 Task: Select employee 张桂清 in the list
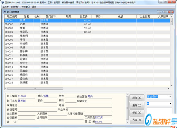coord(87,67)
